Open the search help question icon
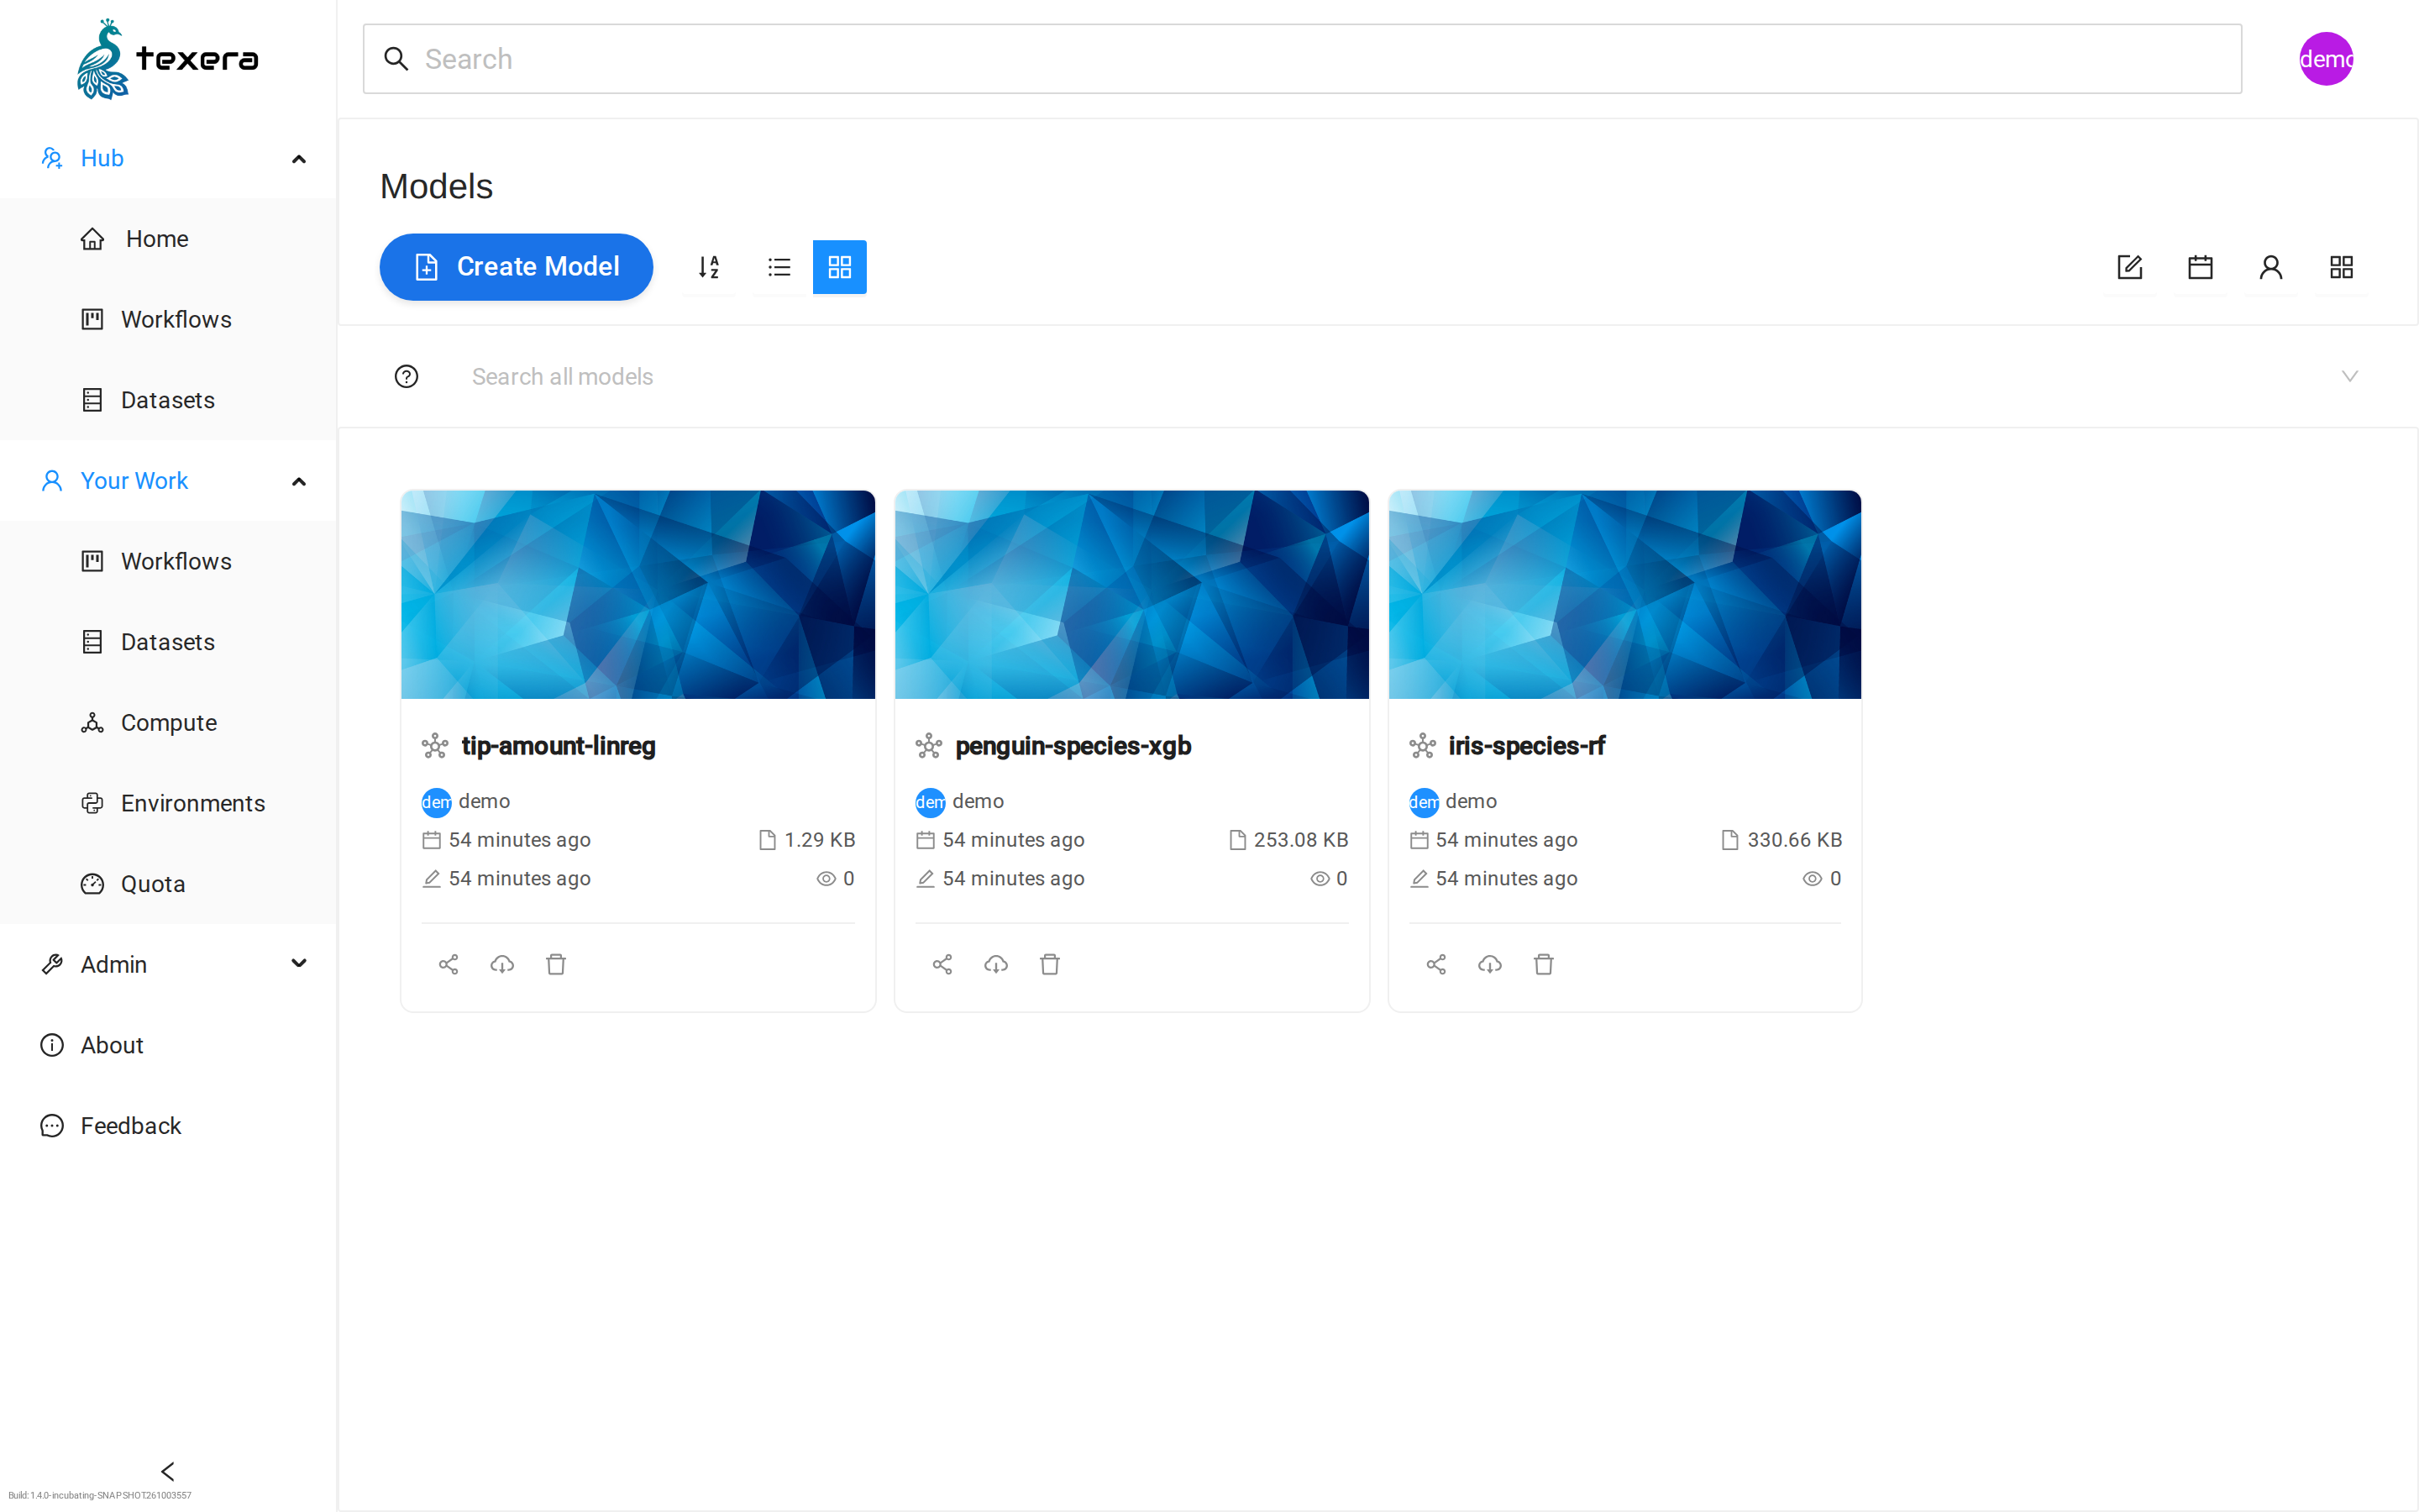2419x1512 pixels. click(x=407, y=376)
